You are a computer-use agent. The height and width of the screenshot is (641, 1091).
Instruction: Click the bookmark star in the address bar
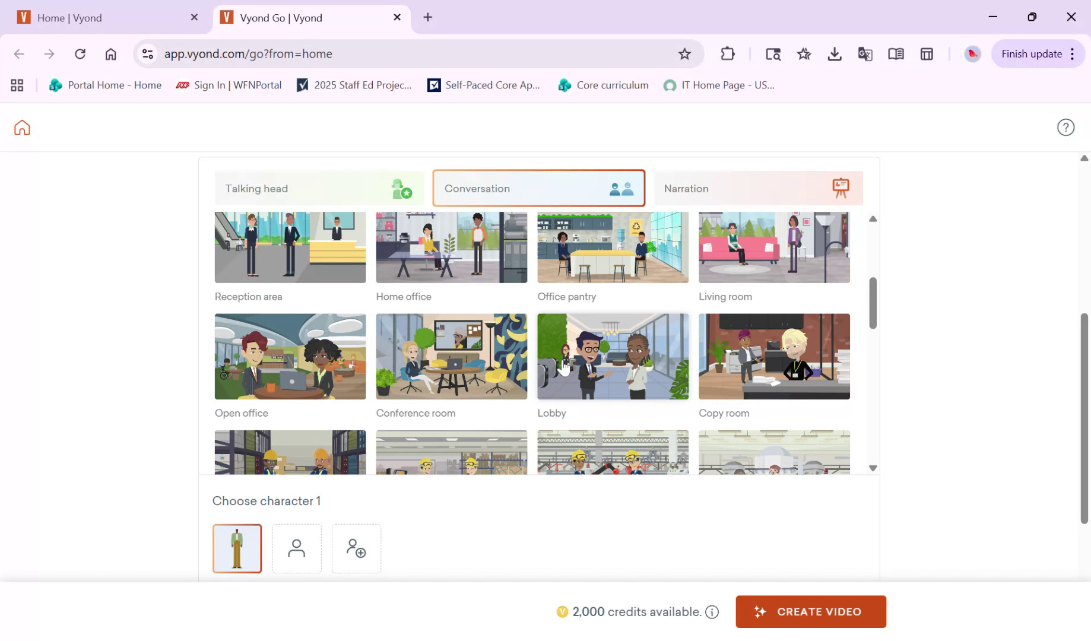coord(685,53)
